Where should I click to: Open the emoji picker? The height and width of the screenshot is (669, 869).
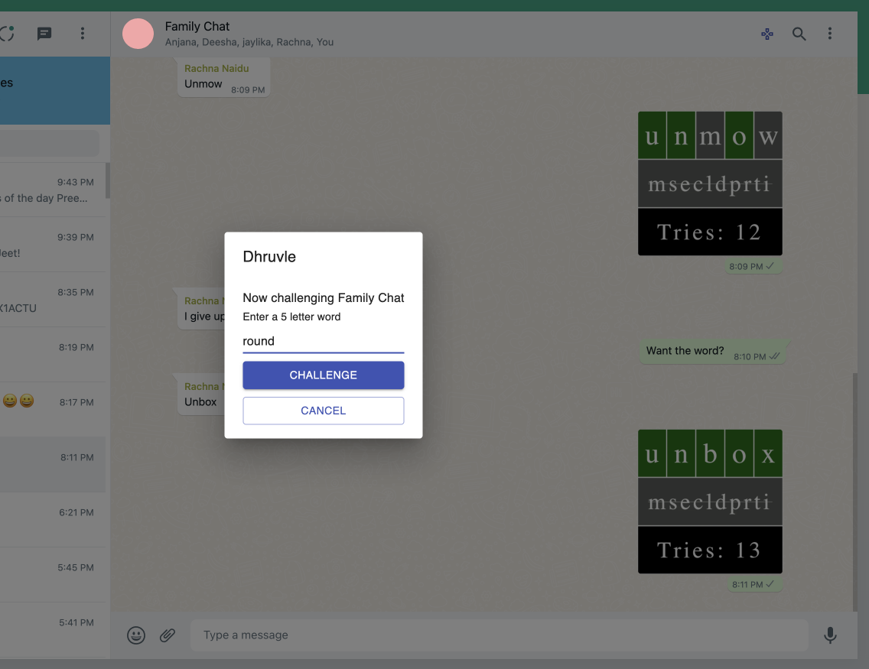coord(136,635)
